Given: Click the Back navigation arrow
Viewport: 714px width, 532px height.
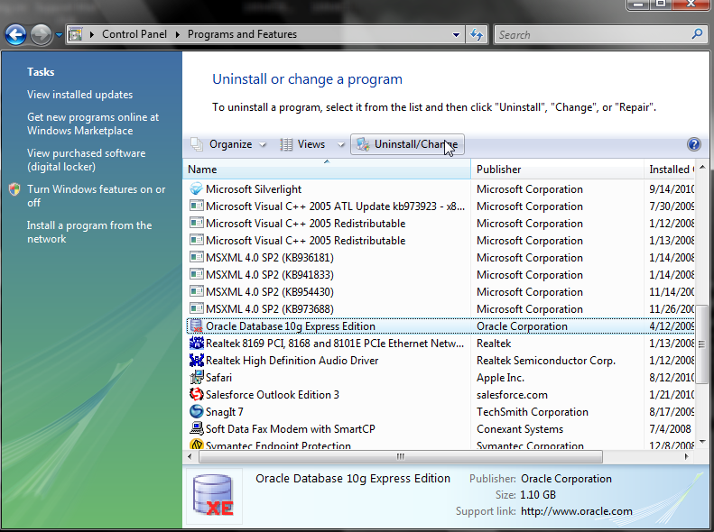Looking at the screenshot, I should tap(15, 35).
